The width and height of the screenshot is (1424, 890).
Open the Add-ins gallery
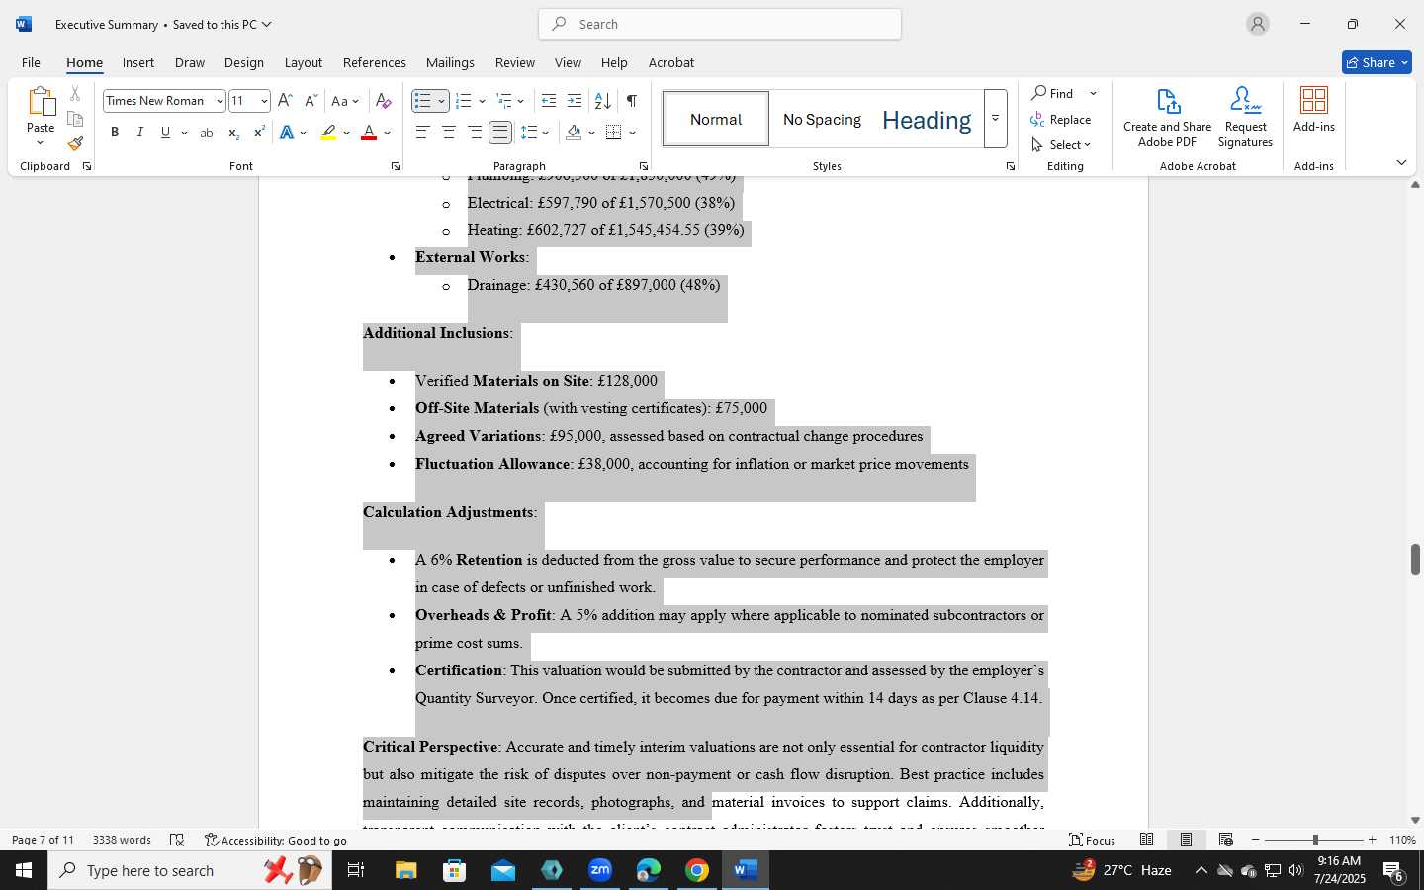[x=1314, y=109]
